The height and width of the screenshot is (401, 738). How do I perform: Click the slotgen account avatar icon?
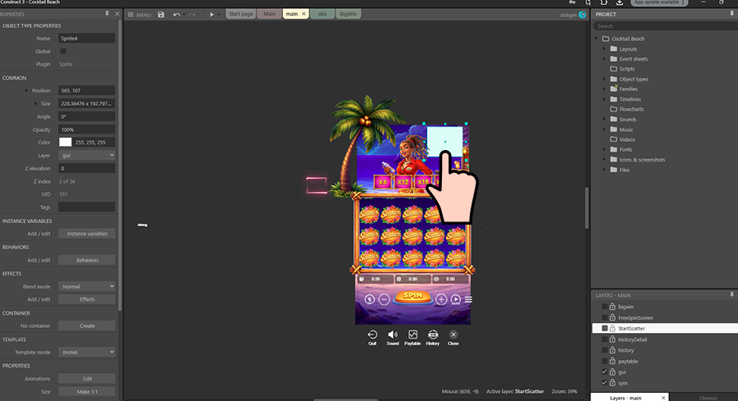[x=582, y=15]
